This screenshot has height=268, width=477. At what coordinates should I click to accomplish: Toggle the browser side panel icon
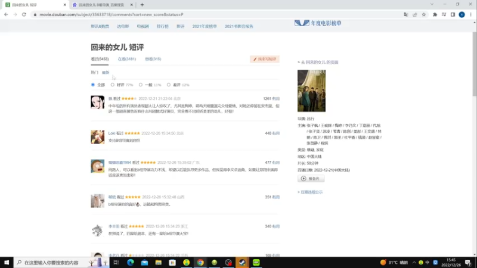[x=453, y=14]
